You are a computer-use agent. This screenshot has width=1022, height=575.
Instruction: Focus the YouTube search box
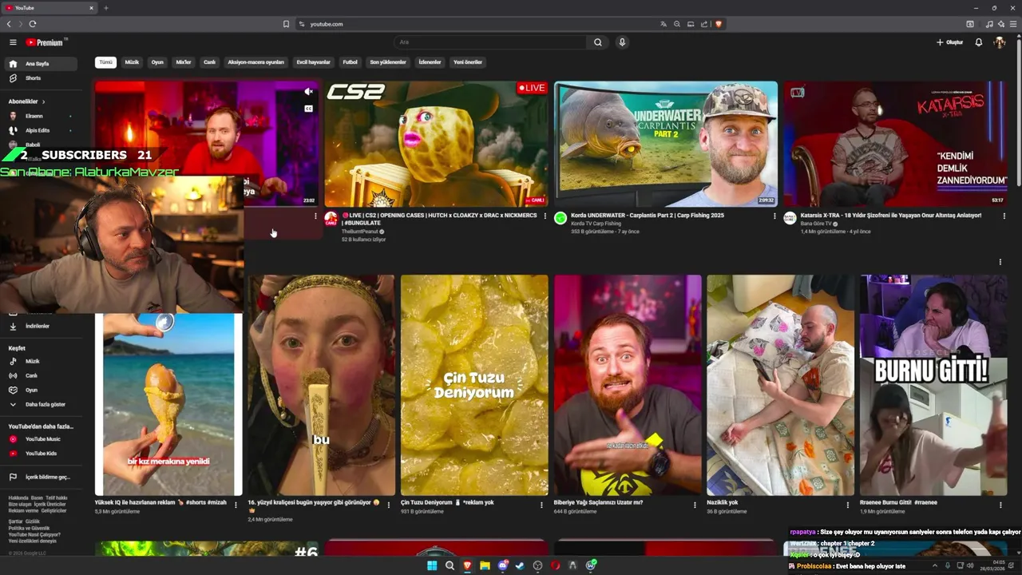(490, 42)
